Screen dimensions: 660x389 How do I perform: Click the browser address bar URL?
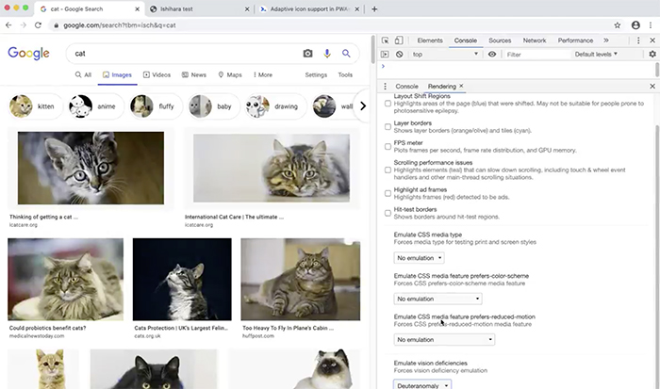click(120, 25)
